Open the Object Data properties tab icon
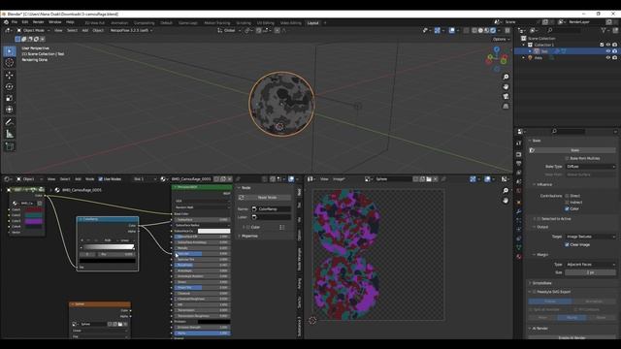Image resolution: width=621 pixels, height=349 pixels. click(x=519, y=247)
